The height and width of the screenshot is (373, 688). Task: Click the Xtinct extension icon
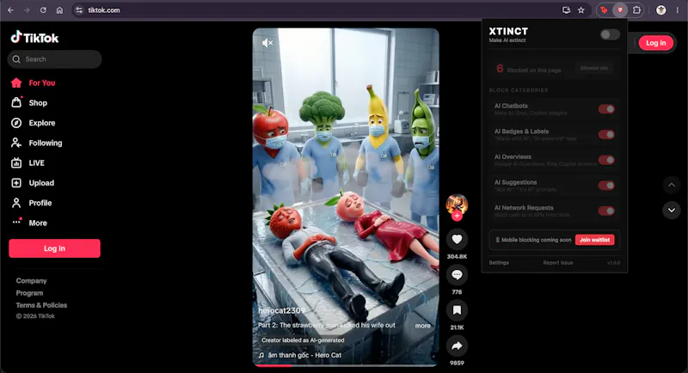(620, 10)
